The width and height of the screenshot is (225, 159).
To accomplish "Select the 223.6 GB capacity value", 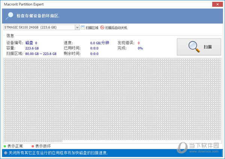I will click(32, 48).
